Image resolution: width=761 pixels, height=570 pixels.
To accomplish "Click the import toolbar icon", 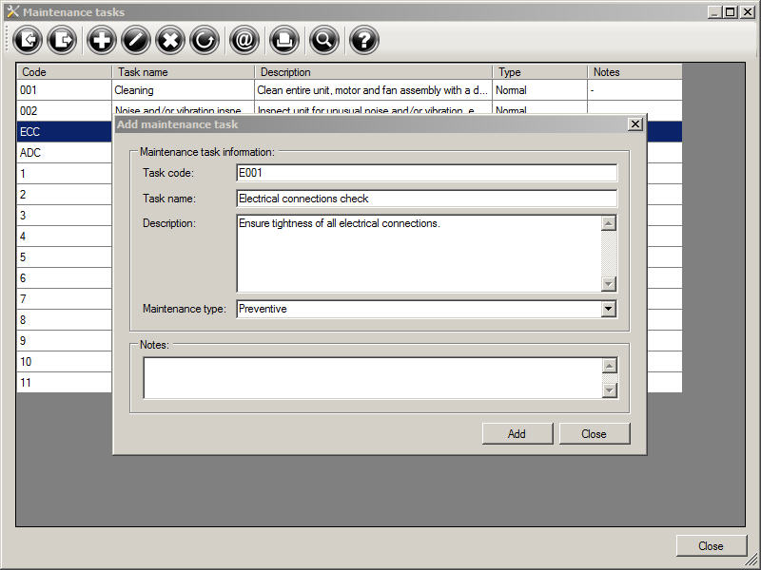I will (x=29, y=40).
